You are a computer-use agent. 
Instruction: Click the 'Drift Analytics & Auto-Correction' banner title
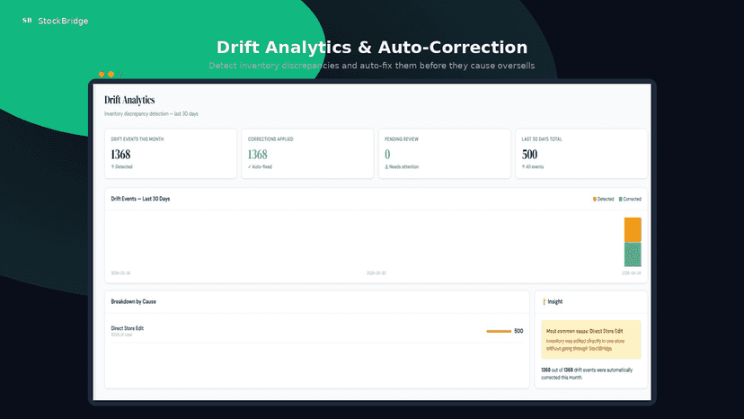(x=372, y=48)
